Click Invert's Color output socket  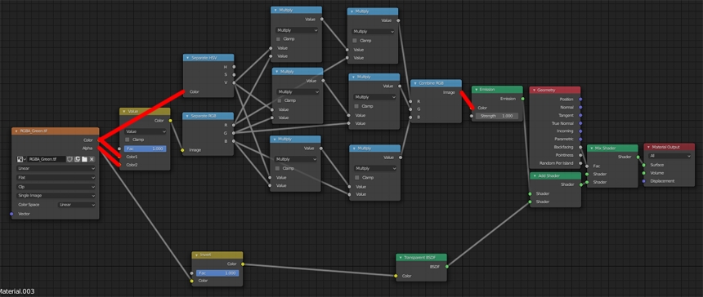tap(243, 264)
